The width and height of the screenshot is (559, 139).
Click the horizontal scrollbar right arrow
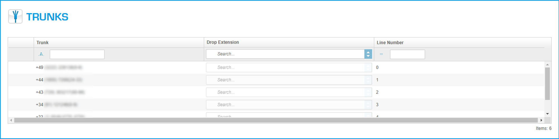(x=541, y=120)
